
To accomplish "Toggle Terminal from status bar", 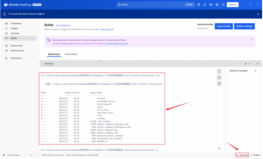I will (x=242, y=155).
